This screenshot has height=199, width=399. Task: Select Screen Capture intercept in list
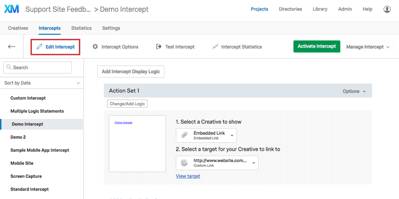pos(26,176)
